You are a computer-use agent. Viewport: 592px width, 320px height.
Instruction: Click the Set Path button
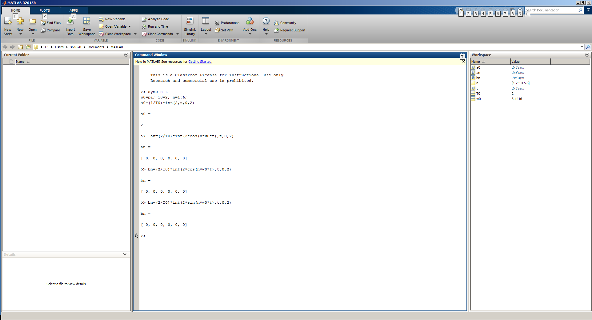coord(224,30)
